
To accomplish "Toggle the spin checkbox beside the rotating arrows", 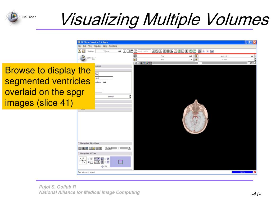I will (88, 159).
